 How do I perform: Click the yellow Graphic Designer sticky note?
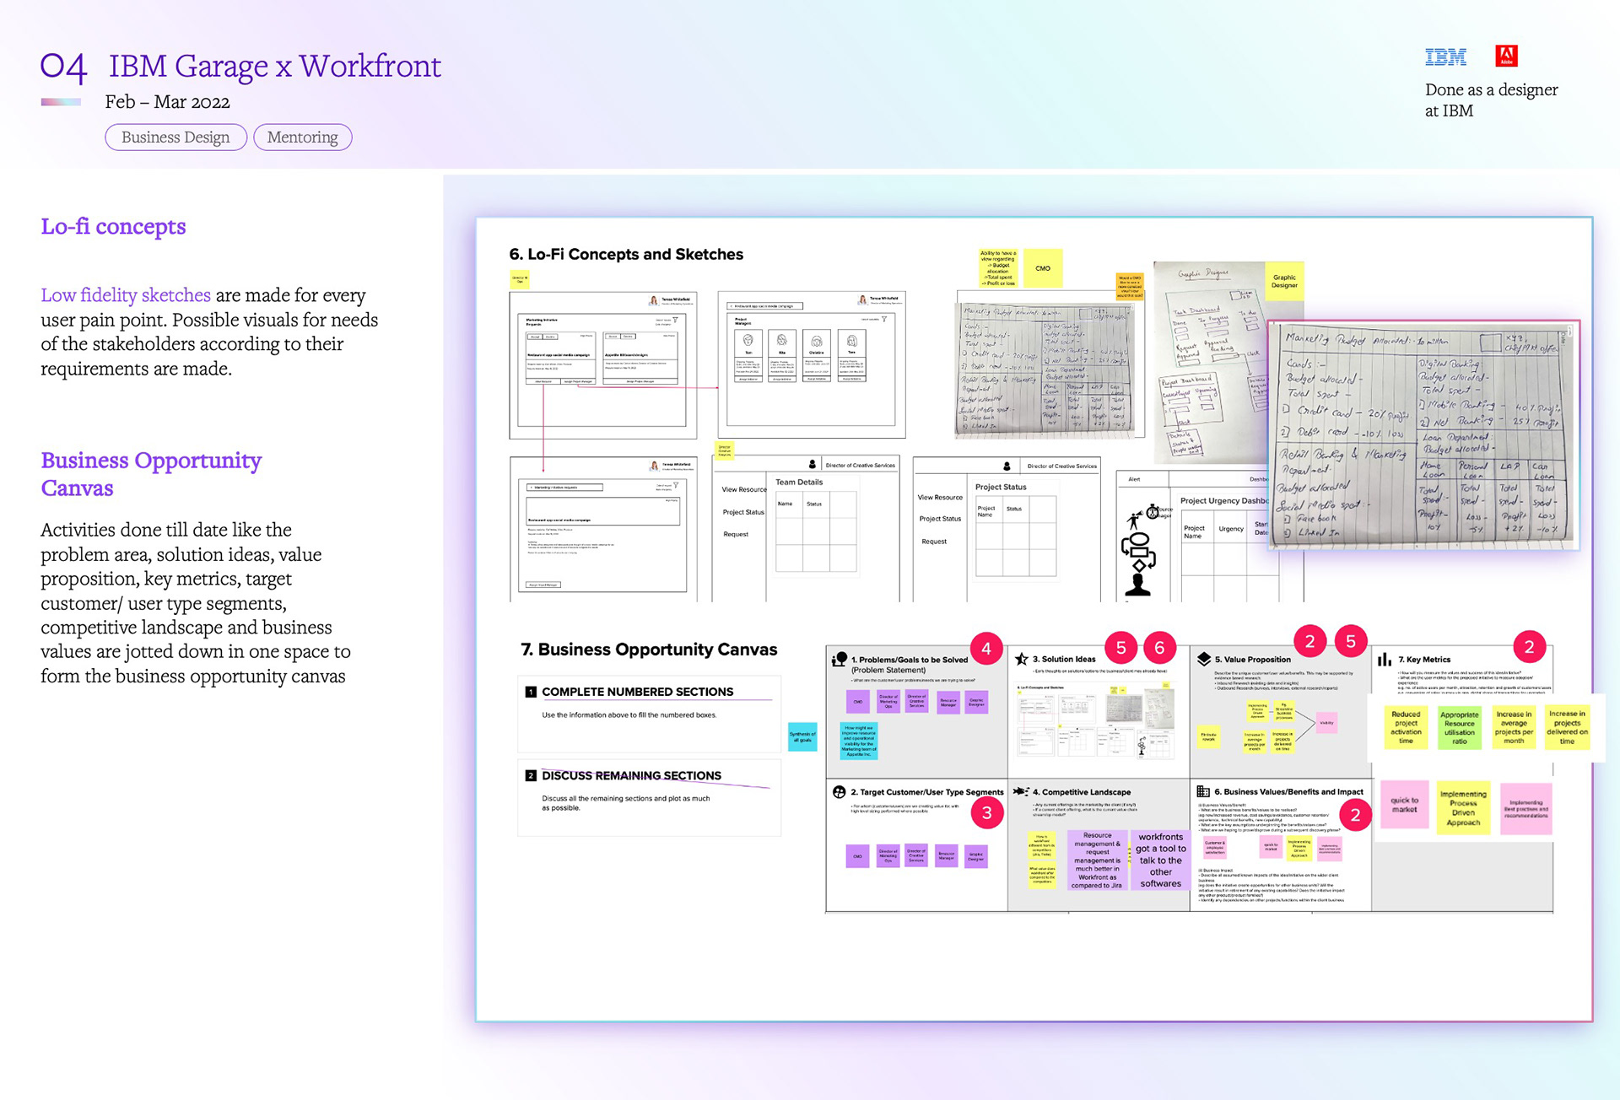click(1284, 282)
